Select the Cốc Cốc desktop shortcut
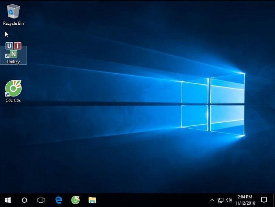Screen dimensions: 275x207 13,91
